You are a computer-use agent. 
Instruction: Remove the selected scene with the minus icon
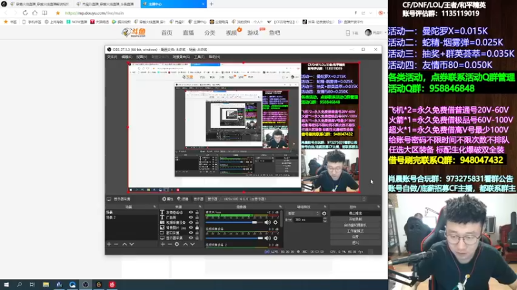[x=116, y=244]
